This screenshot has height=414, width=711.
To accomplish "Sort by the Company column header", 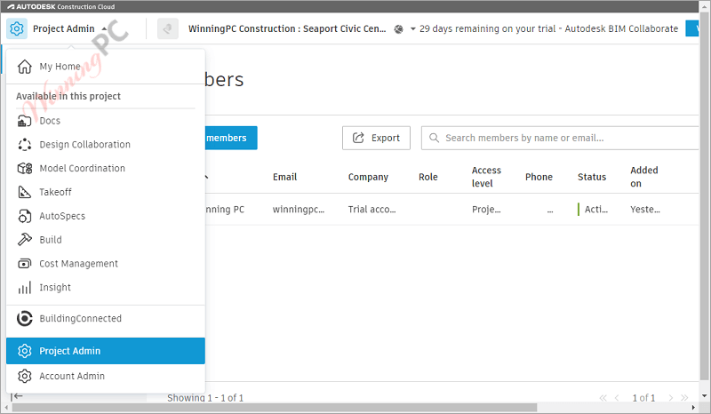I will (368, 178).
